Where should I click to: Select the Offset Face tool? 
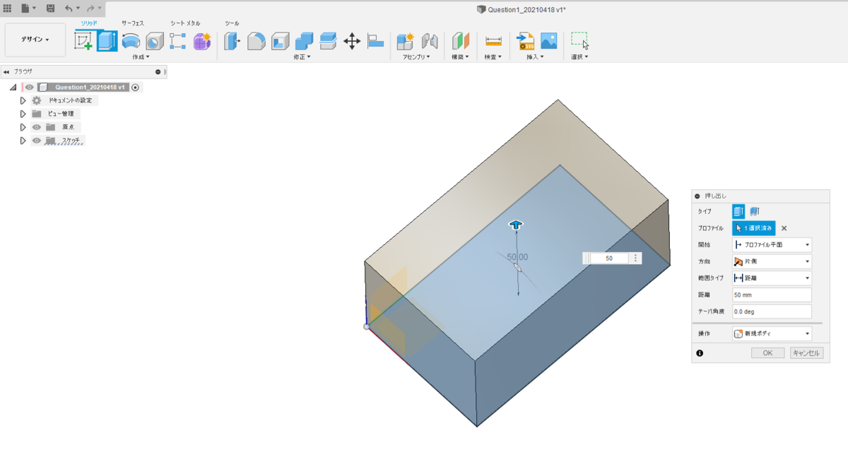[x=328, y=41]
